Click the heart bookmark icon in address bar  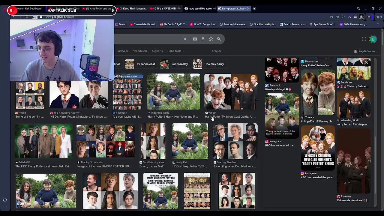(x=343, y=17)
